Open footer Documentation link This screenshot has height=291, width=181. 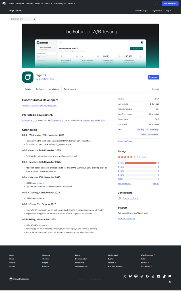pyautogui.click(x=81, y=259)
